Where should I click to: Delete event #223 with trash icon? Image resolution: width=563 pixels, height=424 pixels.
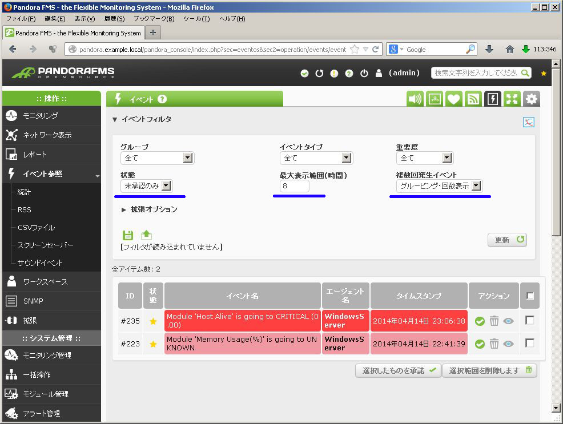(494, 344)
